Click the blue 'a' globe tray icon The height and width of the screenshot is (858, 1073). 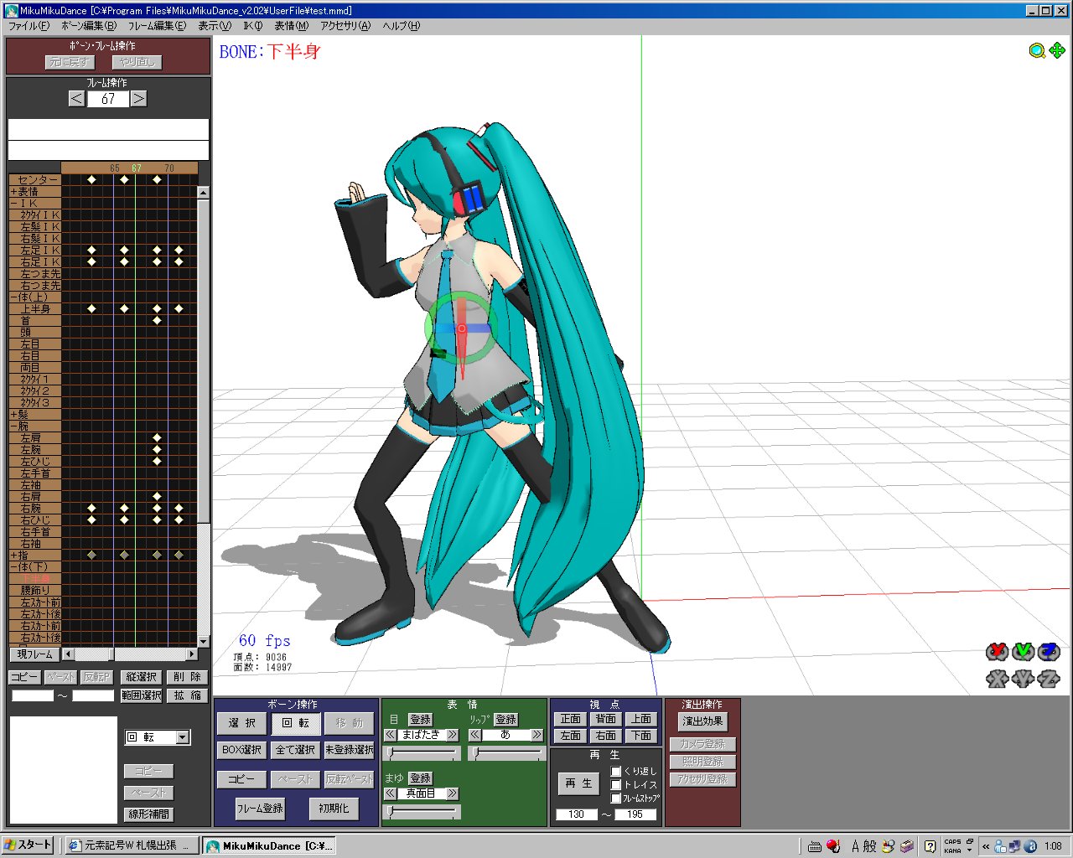pos(1030,846)
